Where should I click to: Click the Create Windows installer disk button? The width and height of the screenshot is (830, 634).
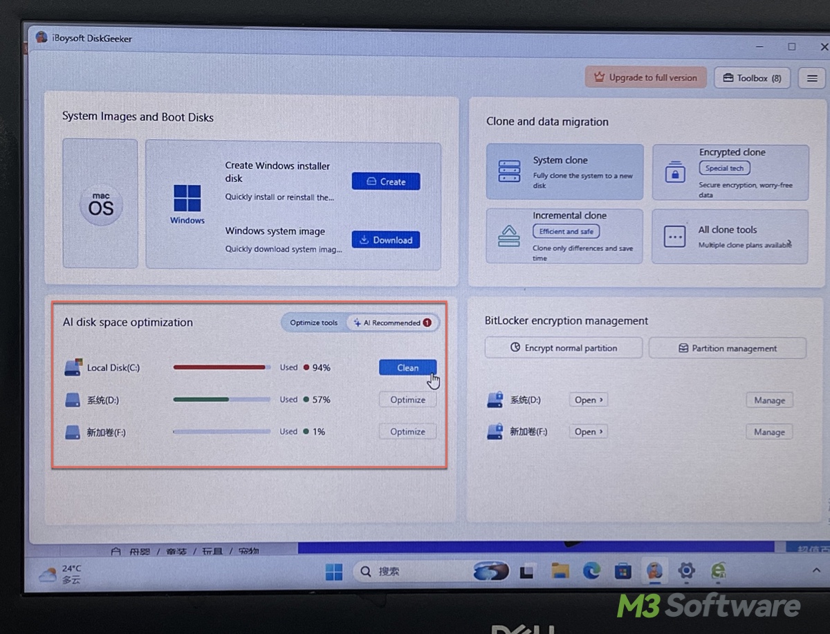tap(386, 181)
